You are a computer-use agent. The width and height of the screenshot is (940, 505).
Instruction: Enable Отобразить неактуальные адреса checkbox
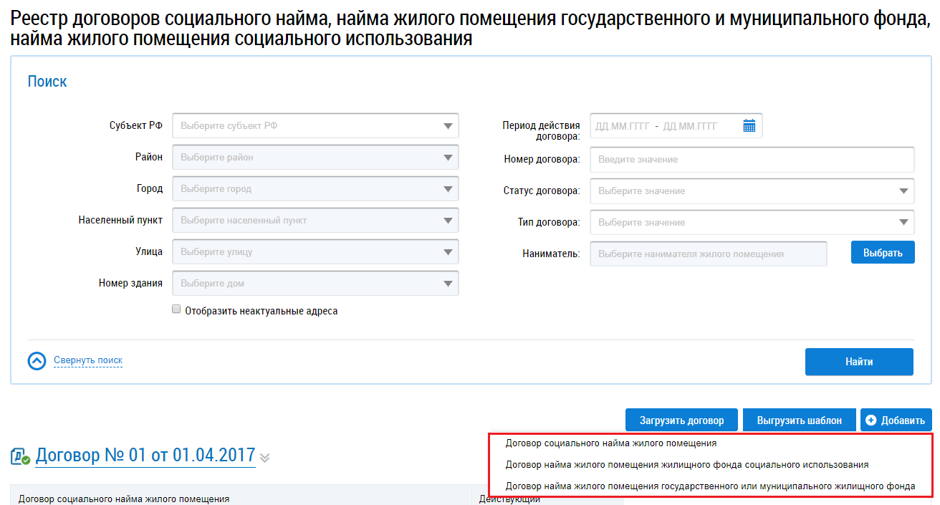pos(176,310)
